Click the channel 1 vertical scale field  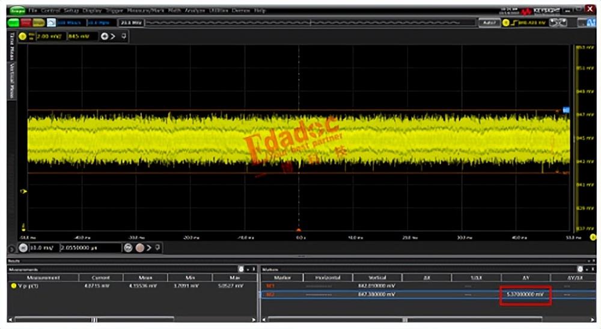tap(50, 37)
